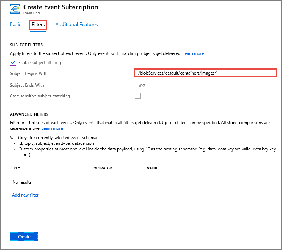The width and height of the screenshot is (282, 250).
Task: Enable Case-sensitive subject matching checkbox
Action: 137,96
